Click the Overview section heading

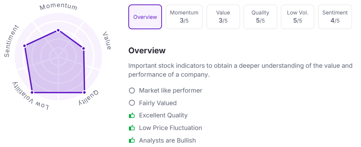tap(147, 50)
